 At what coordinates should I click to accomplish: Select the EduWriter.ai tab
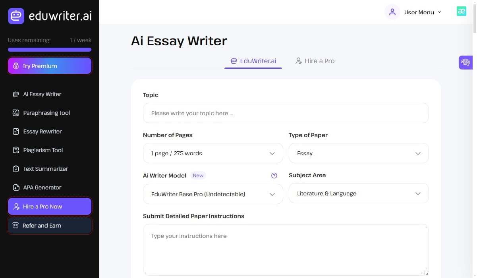point(253,61)
